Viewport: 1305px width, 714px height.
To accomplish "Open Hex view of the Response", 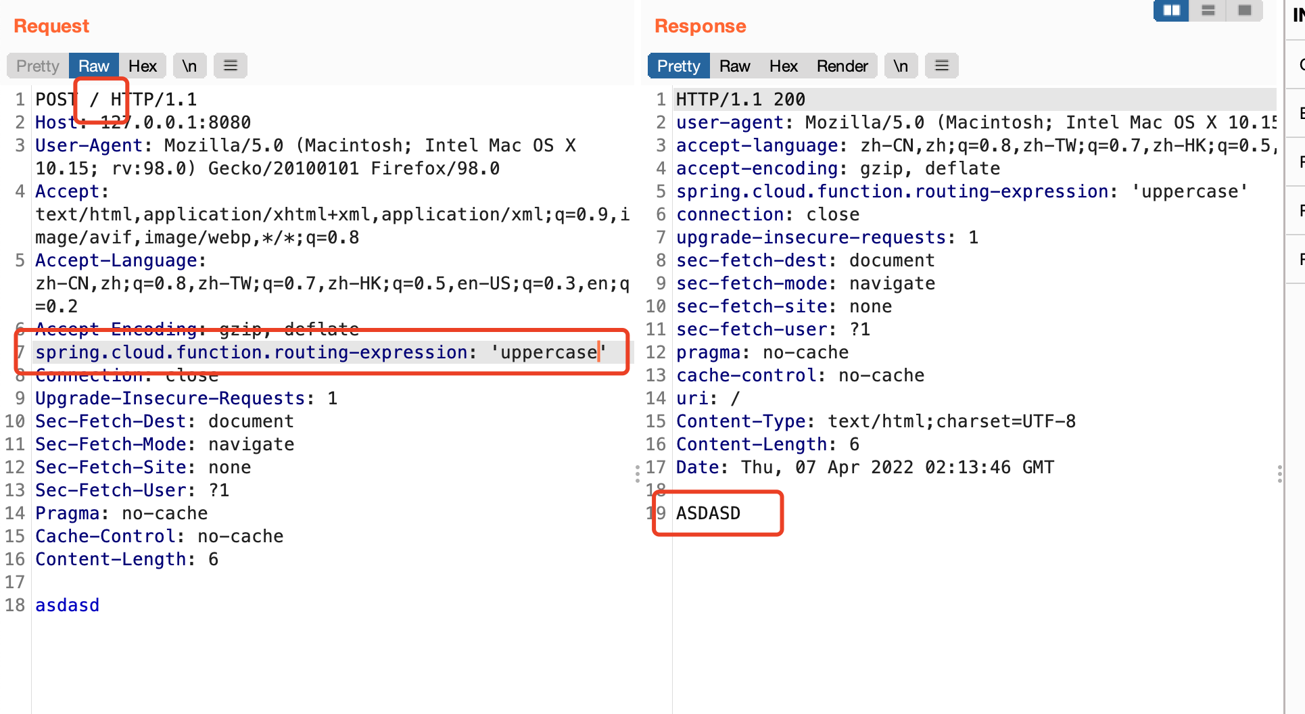I will (784, 66).
